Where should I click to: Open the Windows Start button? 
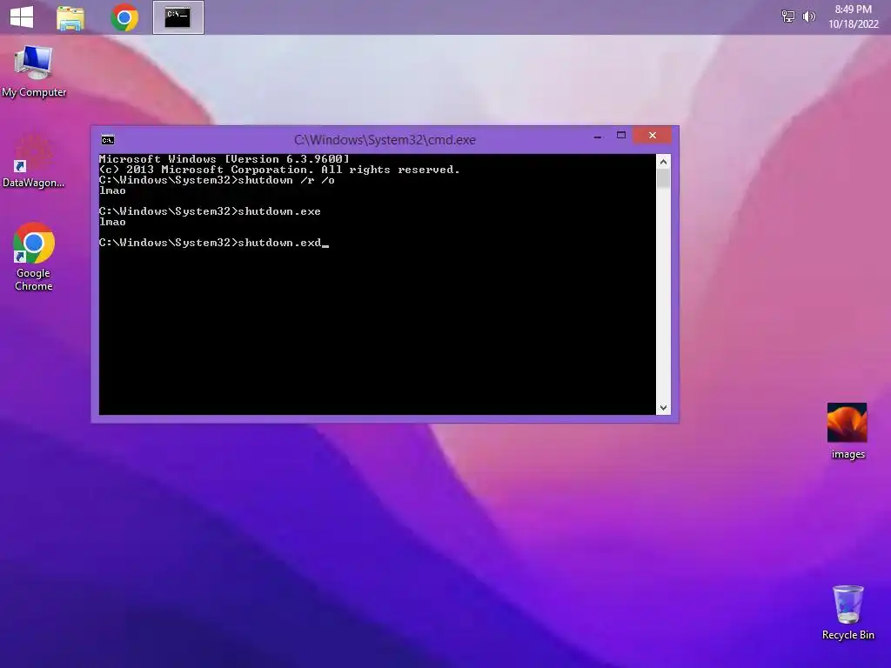[22, 17]
